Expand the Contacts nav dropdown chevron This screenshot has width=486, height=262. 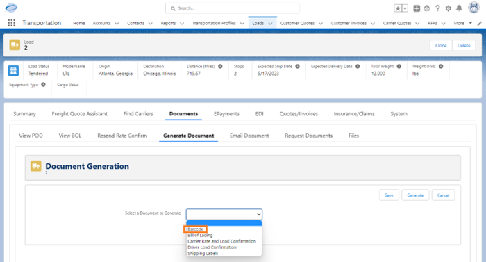(x=150, y=24)
